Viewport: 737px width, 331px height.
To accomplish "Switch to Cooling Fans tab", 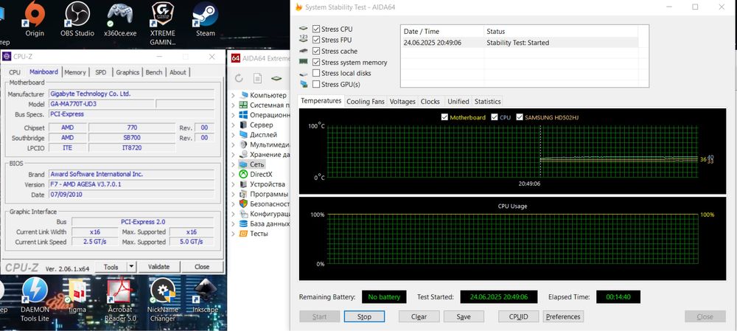I will pos(366,101).
